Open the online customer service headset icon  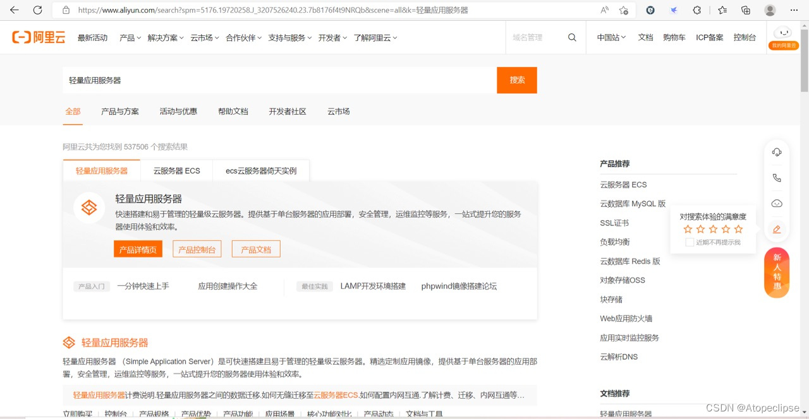pyautogui.click(x=777, y=152)
